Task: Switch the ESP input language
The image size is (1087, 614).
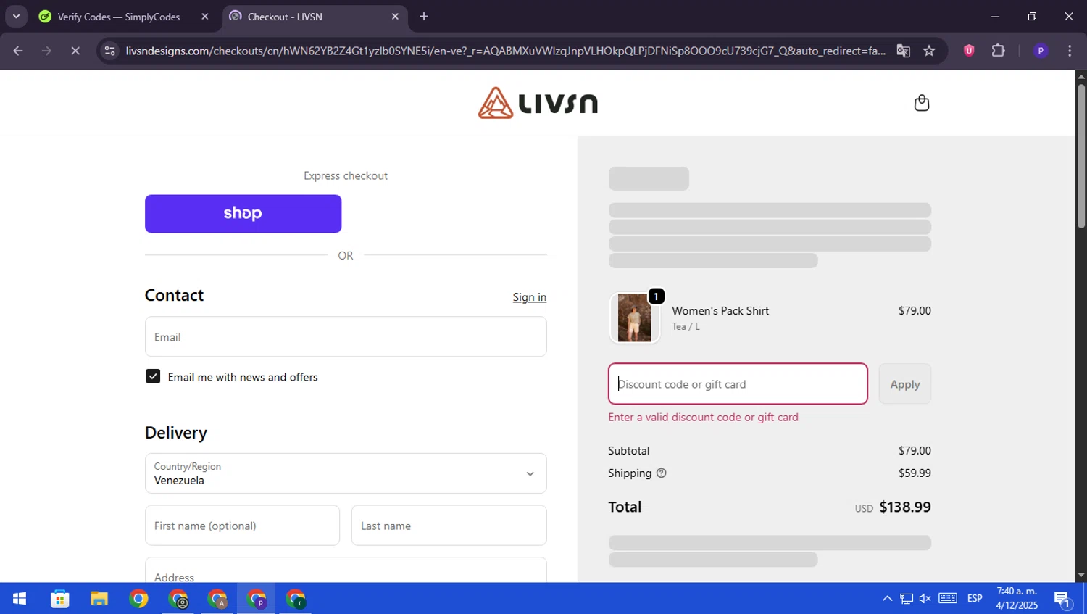Action: [975, 599]
